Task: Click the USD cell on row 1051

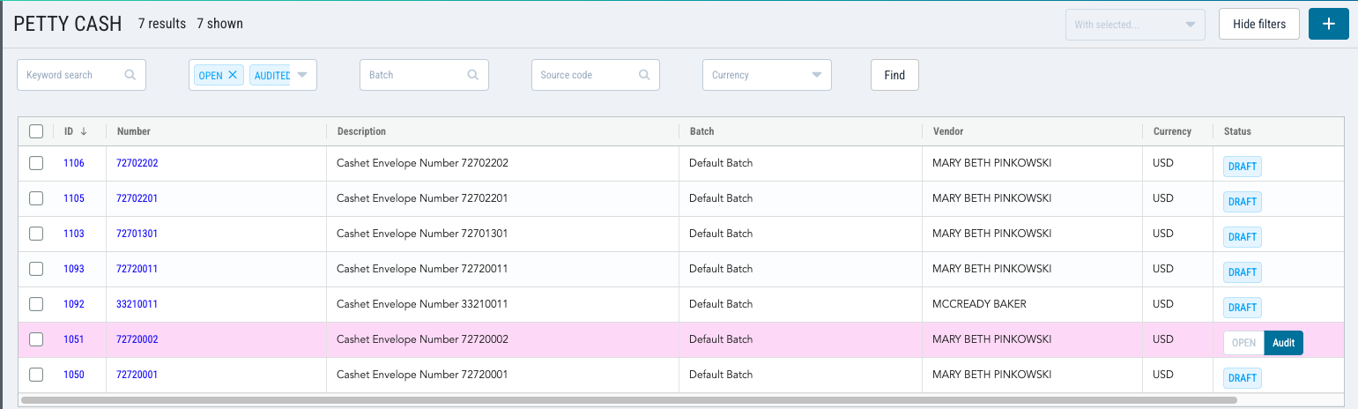Action: point(1163,339)
